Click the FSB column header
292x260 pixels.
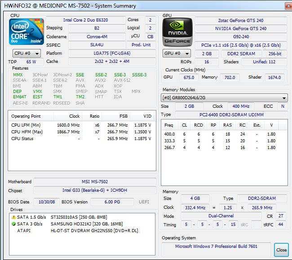tap(116, 116)
